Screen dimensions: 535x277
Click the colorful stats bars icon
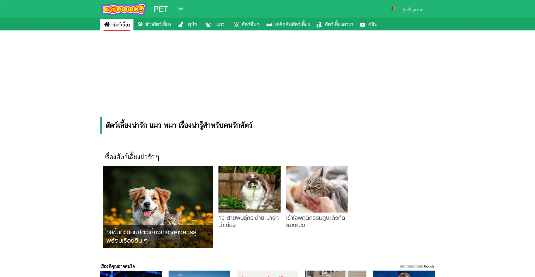(393, 9)
